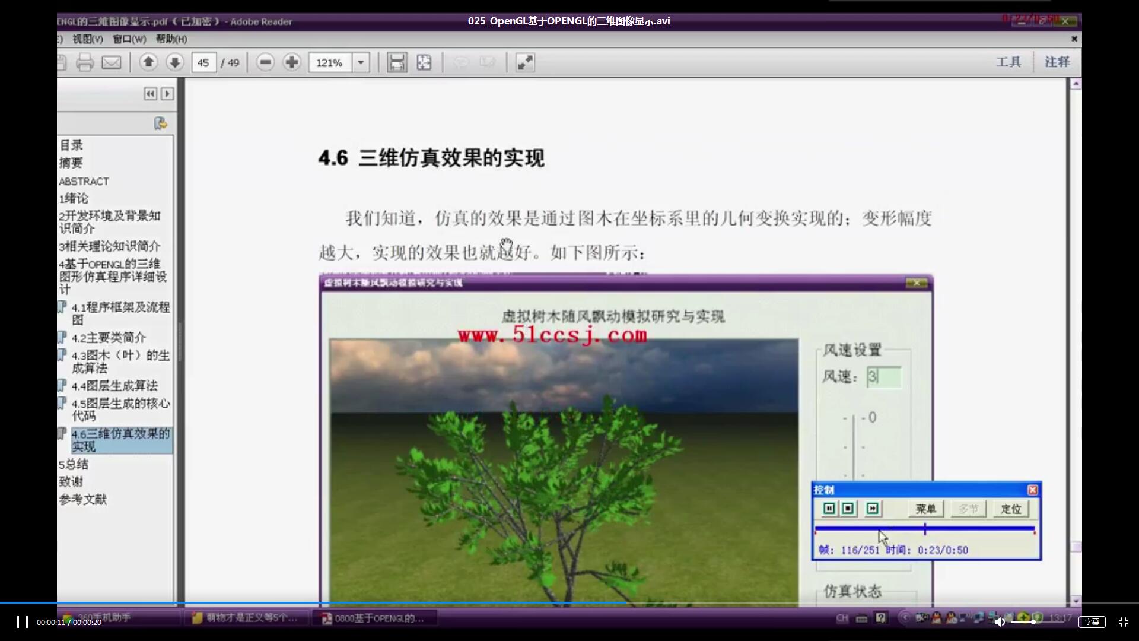Toggle 字幕 subtitles in video player

pos(1092,621)
